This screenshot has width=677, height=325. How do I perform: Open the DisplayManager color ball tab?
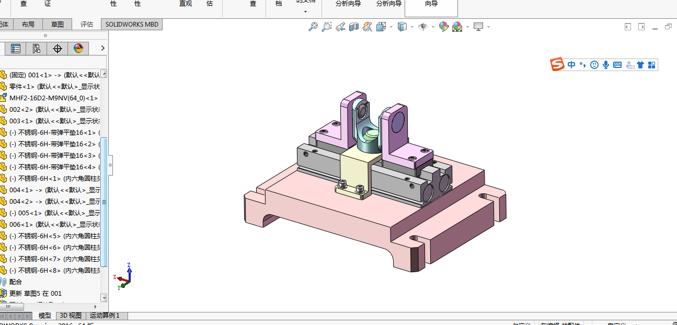[x=78, y=49]
